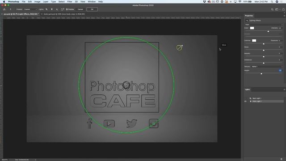Open the Window menu
The width and height of the screenshot is (286, 161).
point(92,2)
